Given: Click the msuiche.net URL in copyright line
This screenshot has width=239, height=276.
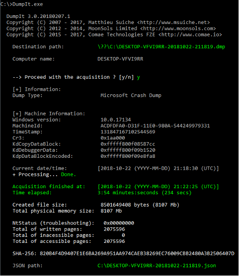Looking at the screenshot, I should (173, 23).
